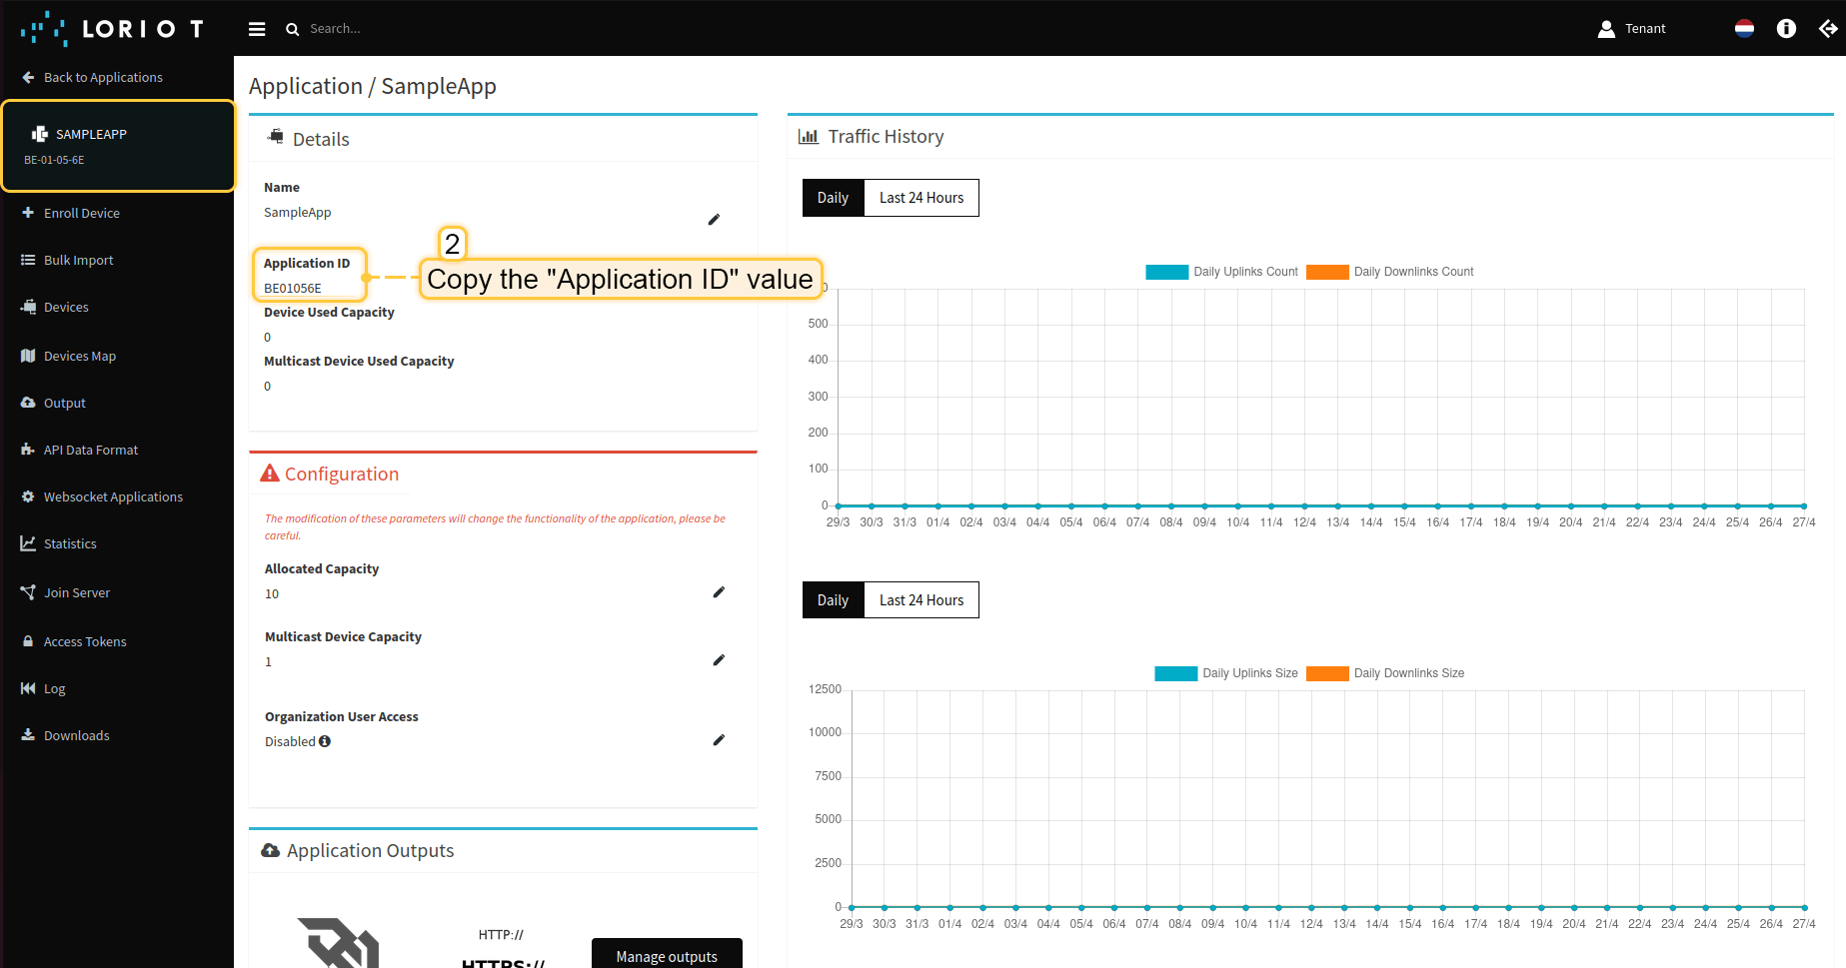1846x968 pixels.
Task: Open Access Tokens in sidebar
Action: pos(85,641)
